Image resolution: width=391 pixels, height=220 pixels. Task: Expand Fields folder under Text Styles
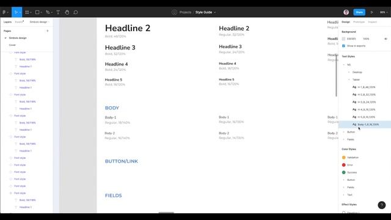pos(344,139)
